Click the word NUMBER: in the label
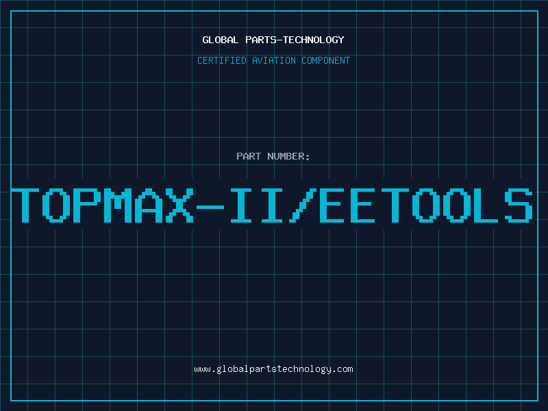 (x=288, y=156)
